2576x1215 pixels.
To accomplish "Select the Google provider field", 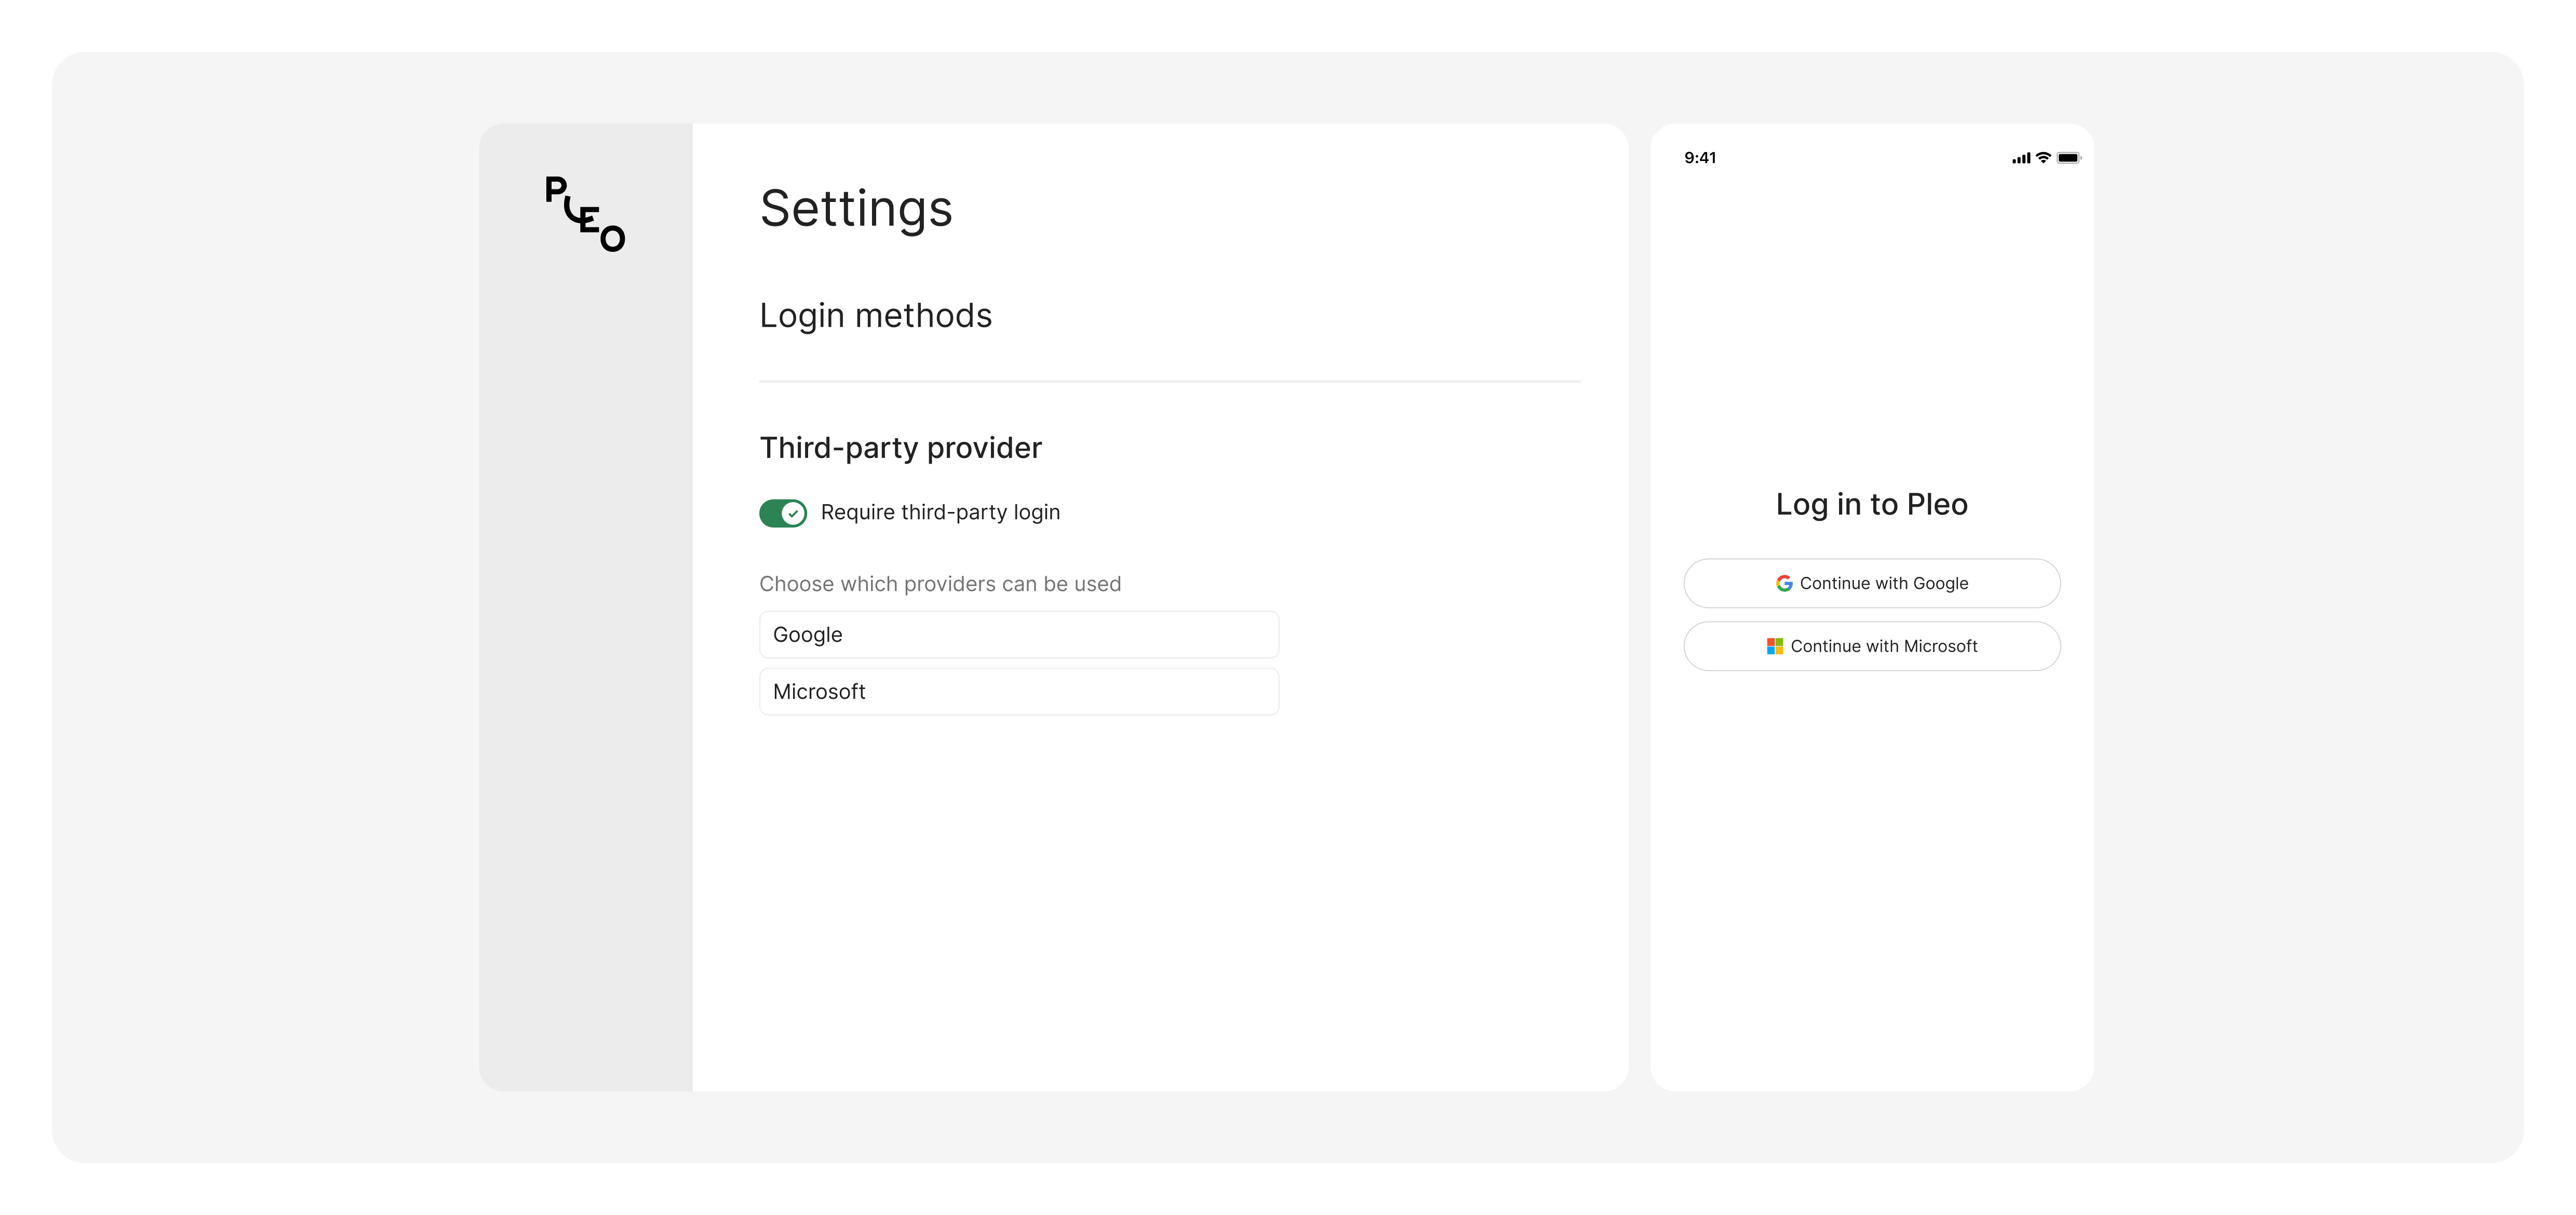I will [1018, 635].
